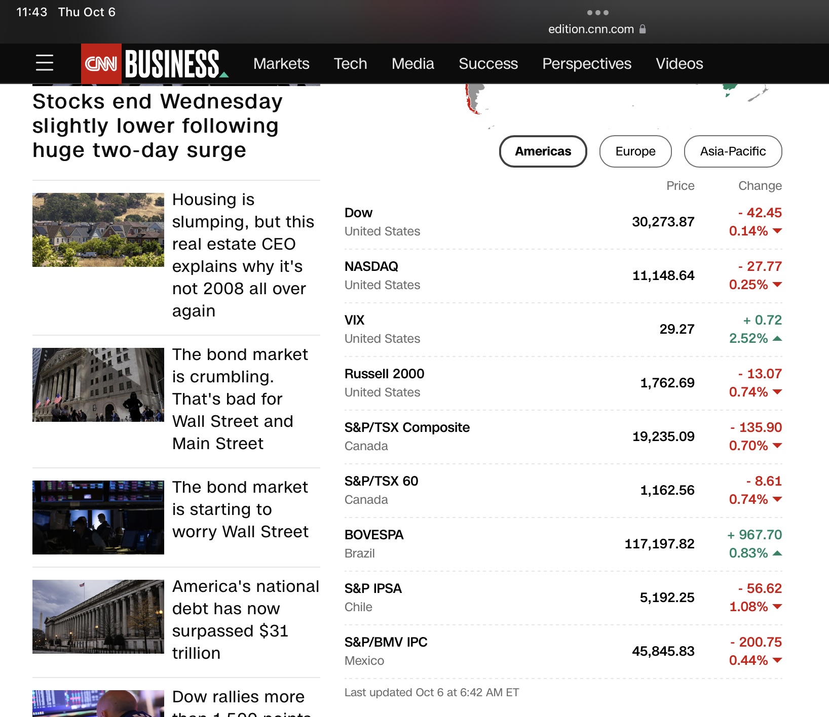Open the VIX index row
The image size is (829, 717).
click(563, 329)
